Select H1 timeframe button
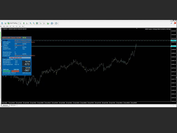Screen dimensions: 177x133 11,26
